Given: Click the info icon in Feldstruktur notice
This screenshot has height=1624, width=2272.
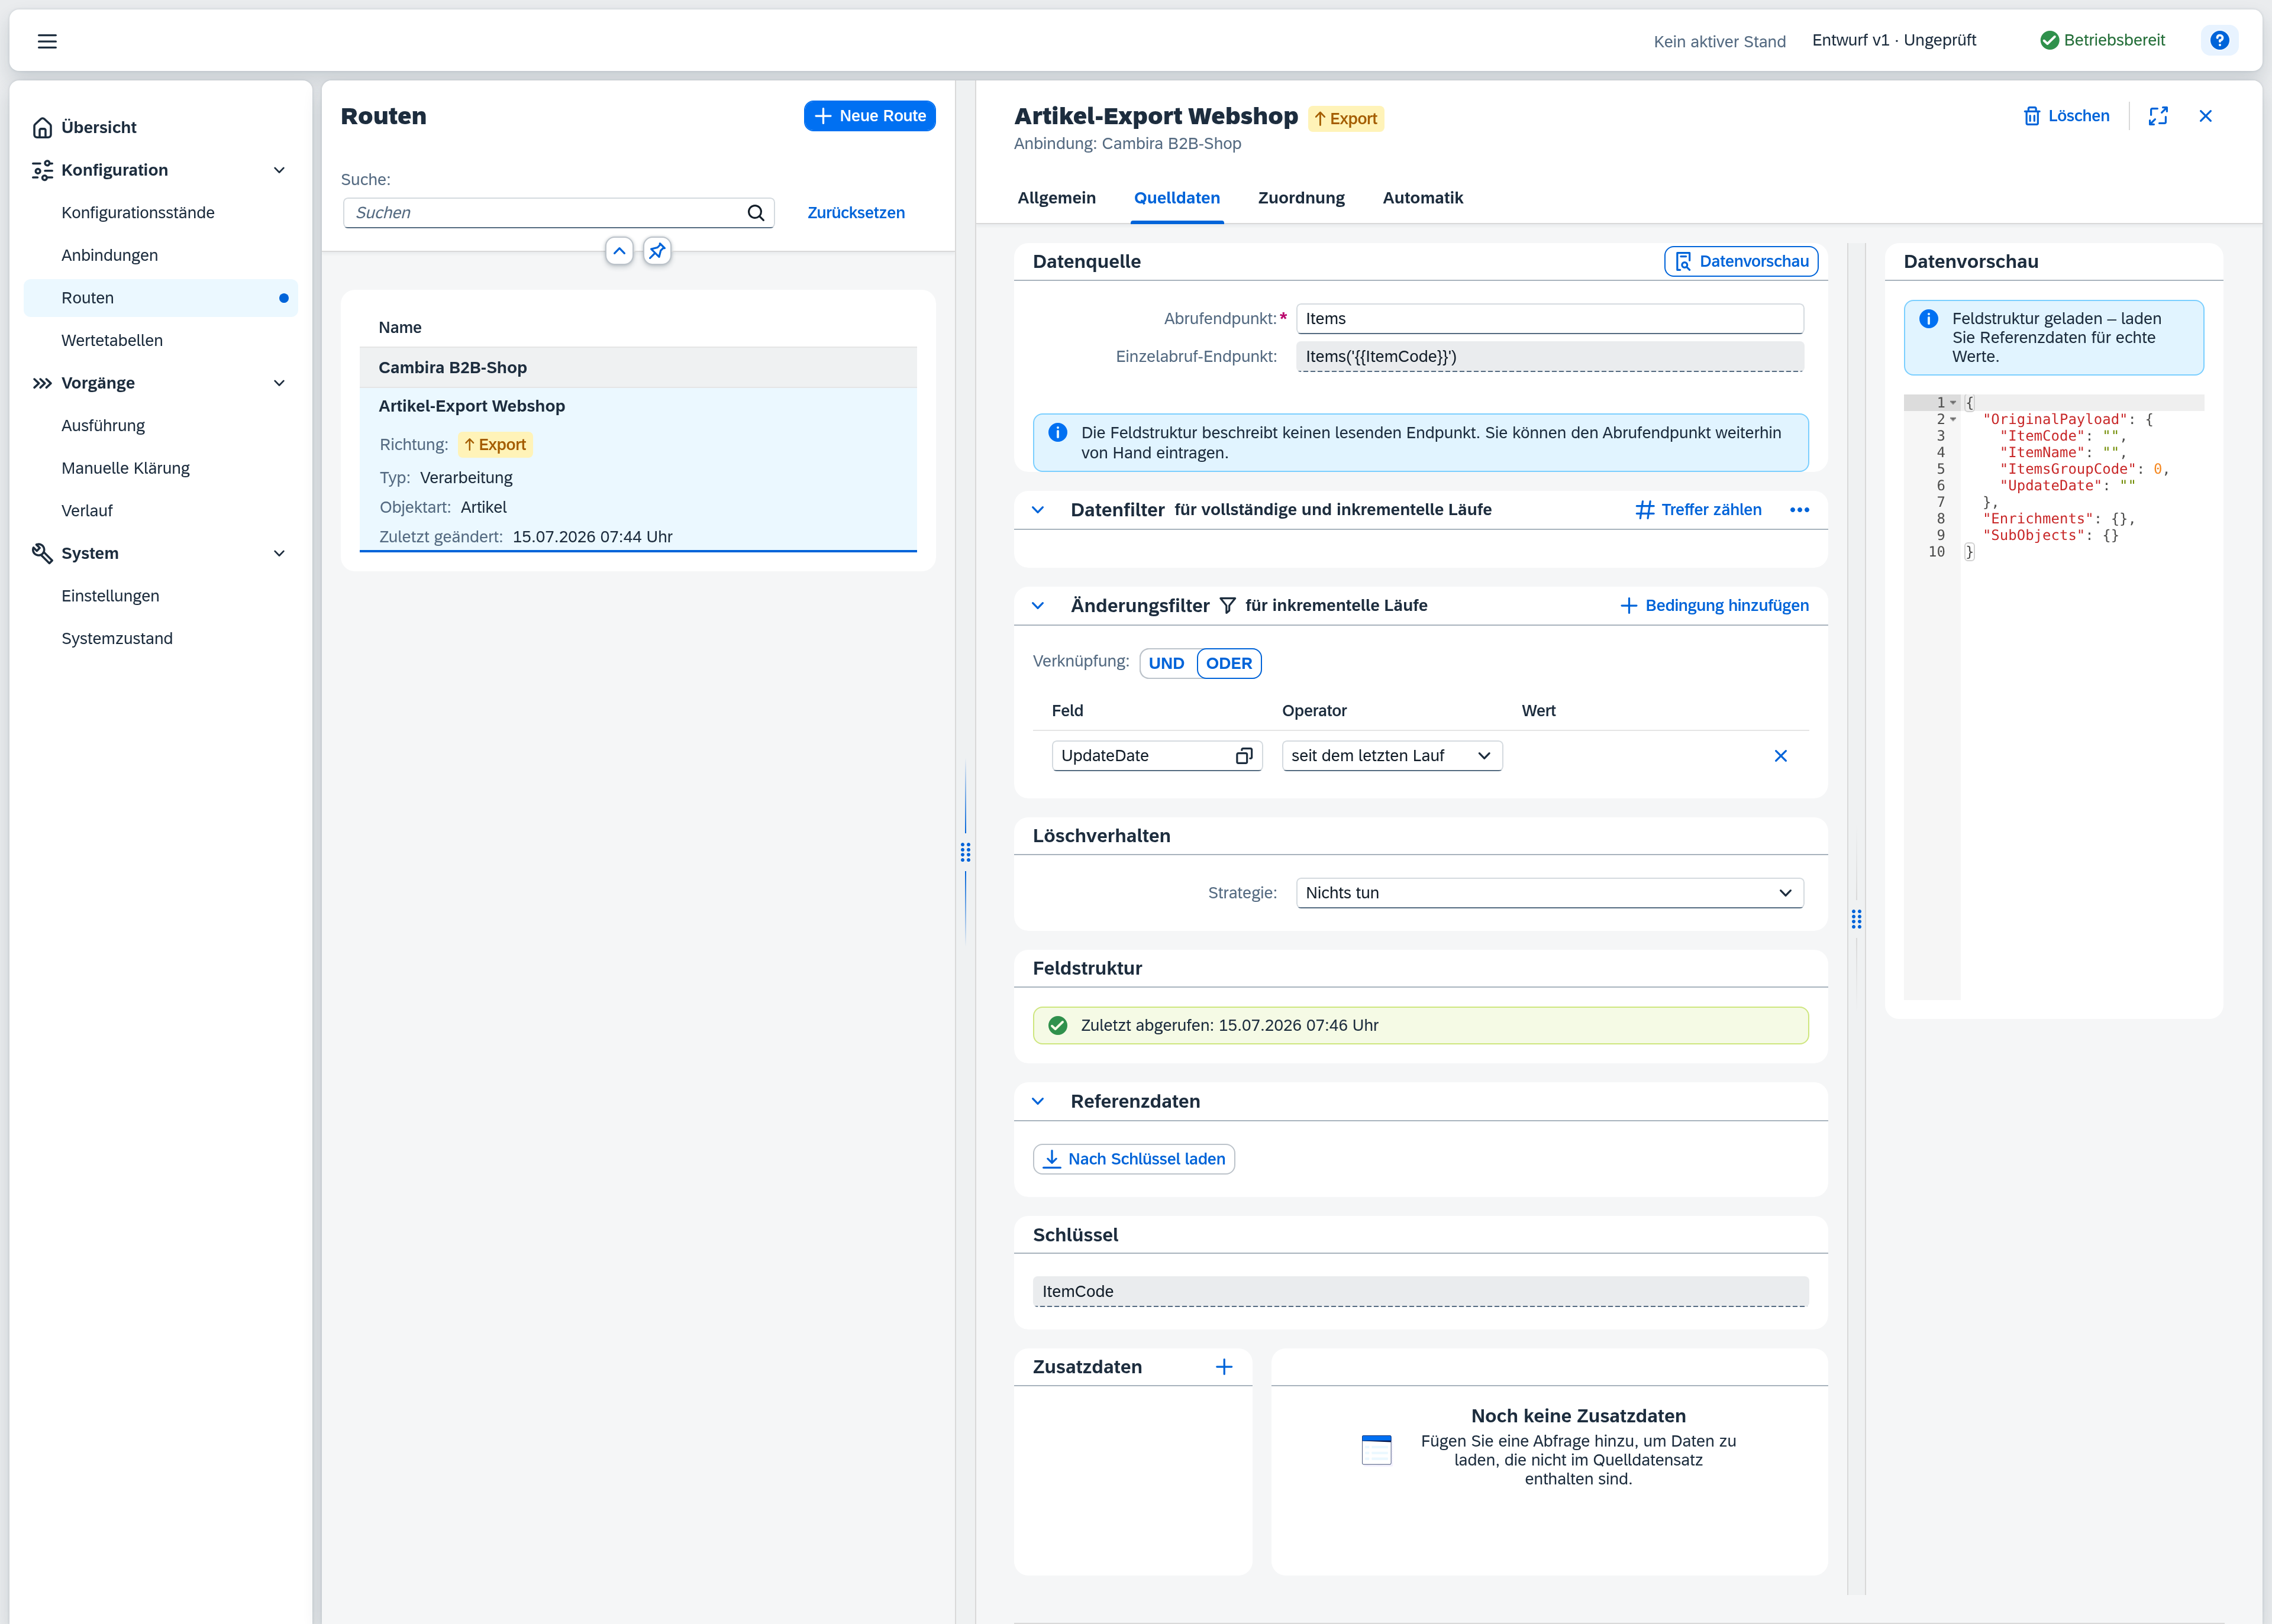Looking at the screenshot, I should 1057,433.
